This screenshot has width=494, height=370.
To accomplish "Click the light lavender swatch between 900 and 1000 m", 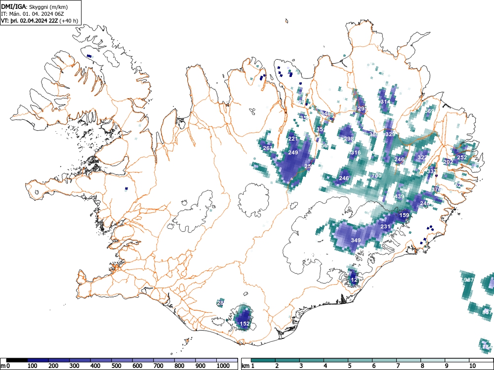I will [x=206, y=360].
